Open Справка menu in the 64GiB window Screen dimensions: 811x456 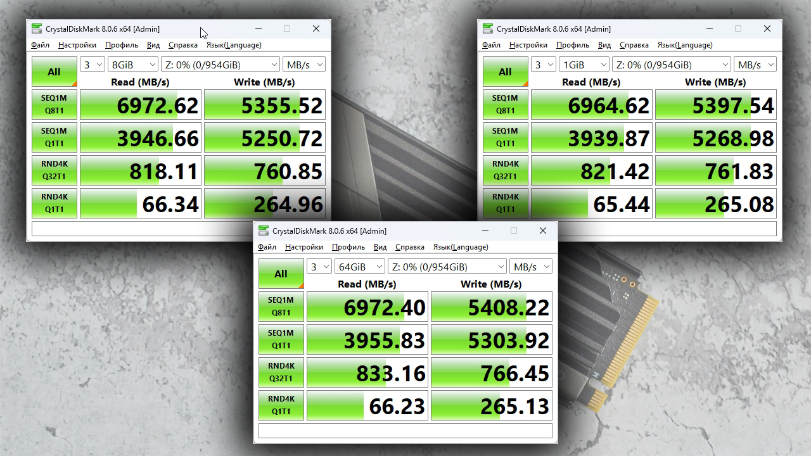pyautogui.click(x=410, y=247)
